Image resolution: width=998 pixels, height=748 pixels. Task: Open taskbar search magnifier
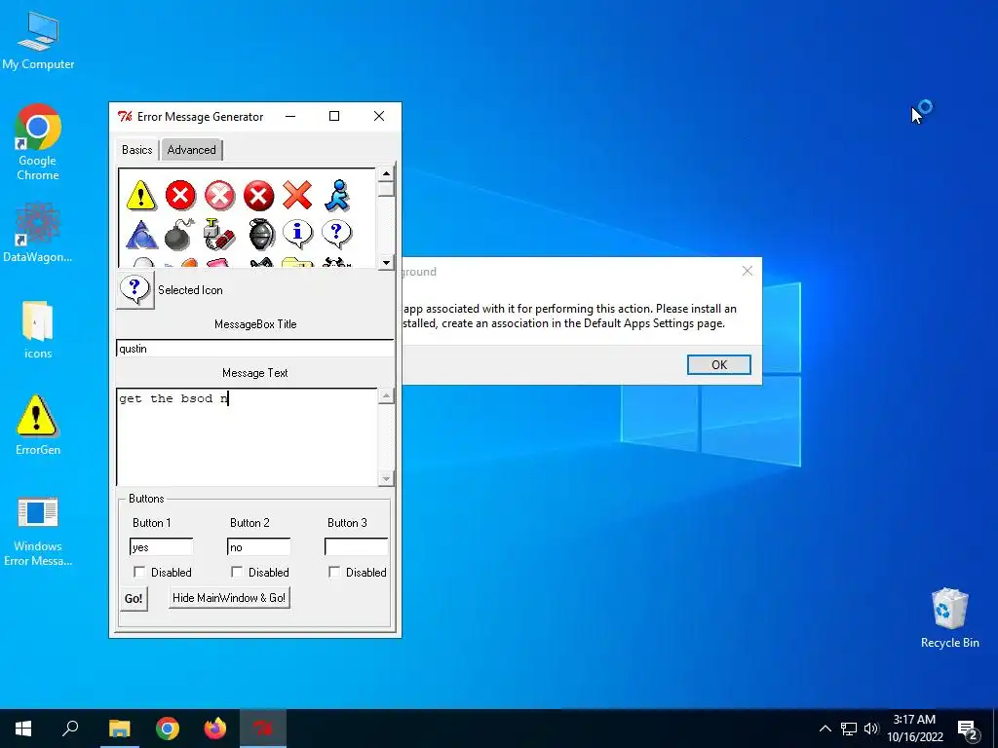tap(70, 729)
